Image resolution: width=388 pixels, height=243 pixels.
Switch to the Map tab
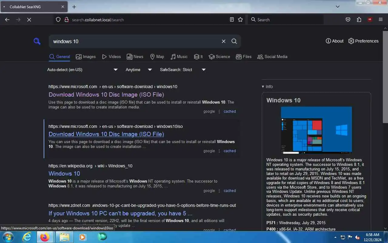[157, 56]
